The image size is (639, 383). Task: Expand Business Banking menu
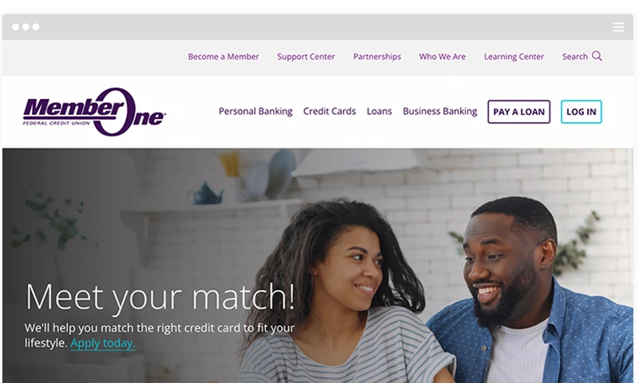440,111
